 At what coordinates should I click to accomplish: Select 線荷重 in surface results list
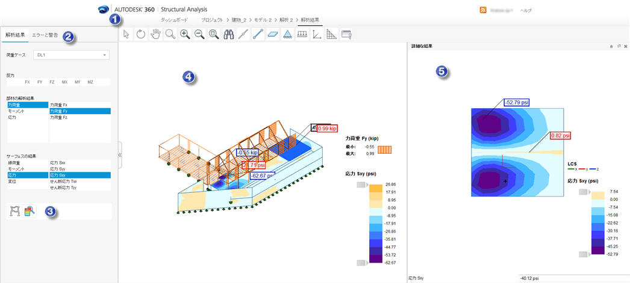coord(28,163)
